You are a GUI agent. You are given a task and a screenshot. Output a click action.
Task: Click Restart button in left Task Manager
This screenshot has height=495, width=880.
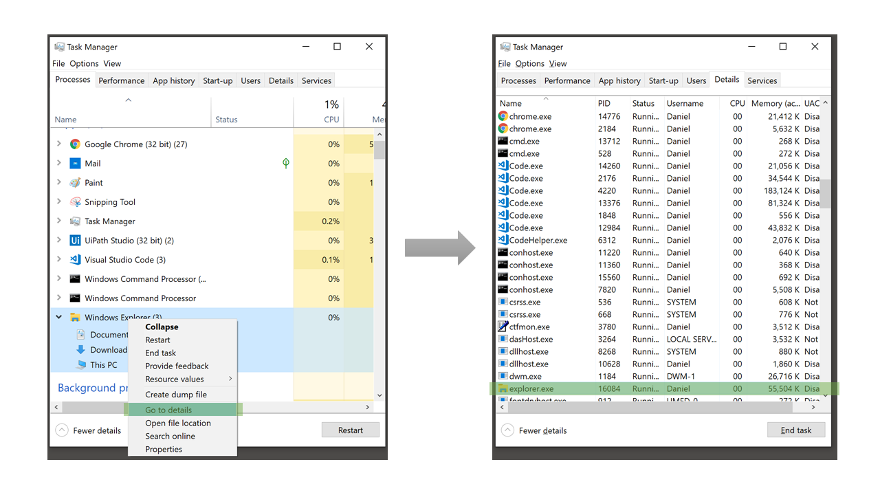351,430
